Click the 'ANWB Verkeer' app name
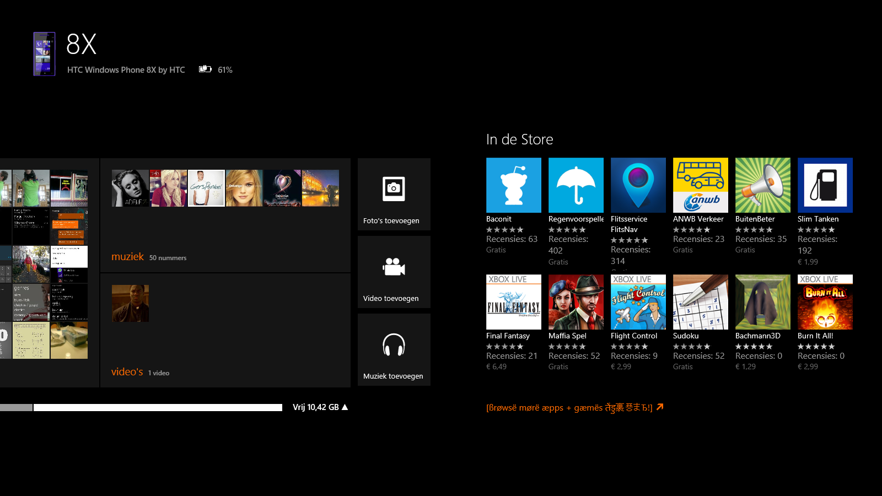The height and width of the screenshot is (496, 882). click(x=698, y=219)
